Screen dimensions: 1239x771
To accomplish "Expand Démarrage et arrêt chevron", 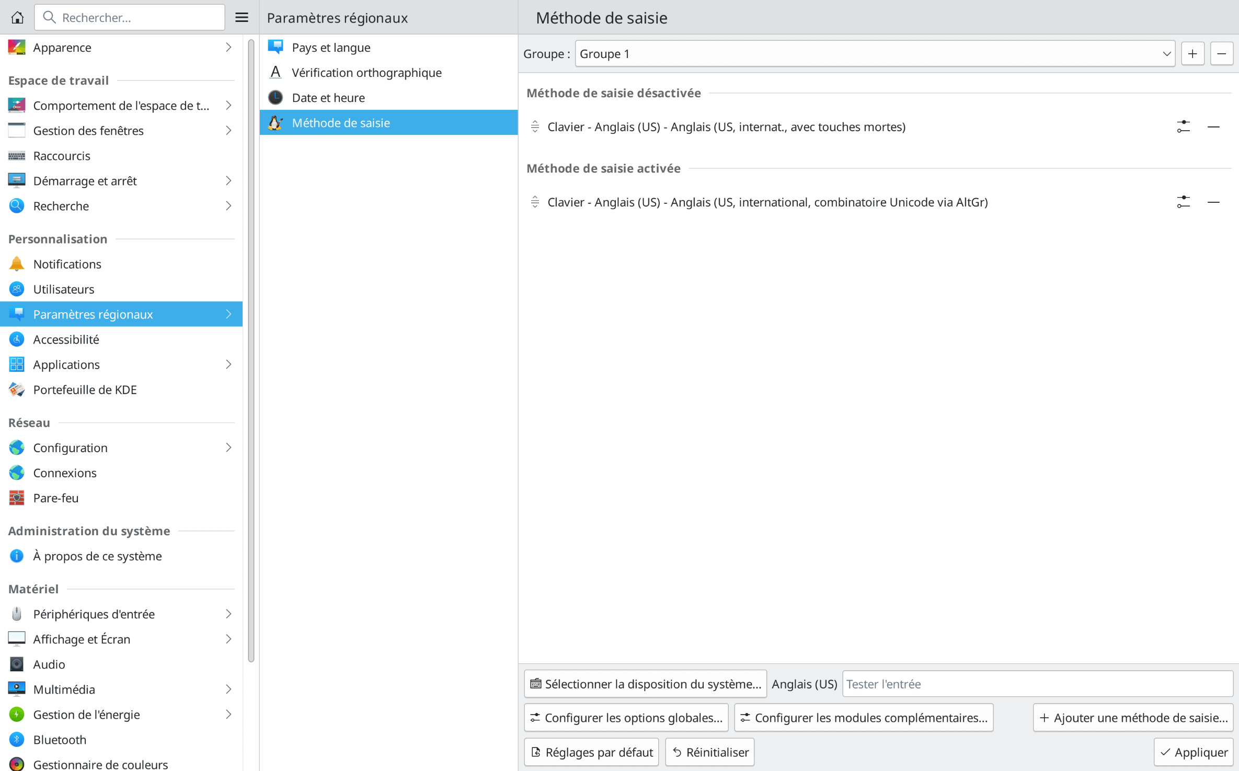I will 228,180.
